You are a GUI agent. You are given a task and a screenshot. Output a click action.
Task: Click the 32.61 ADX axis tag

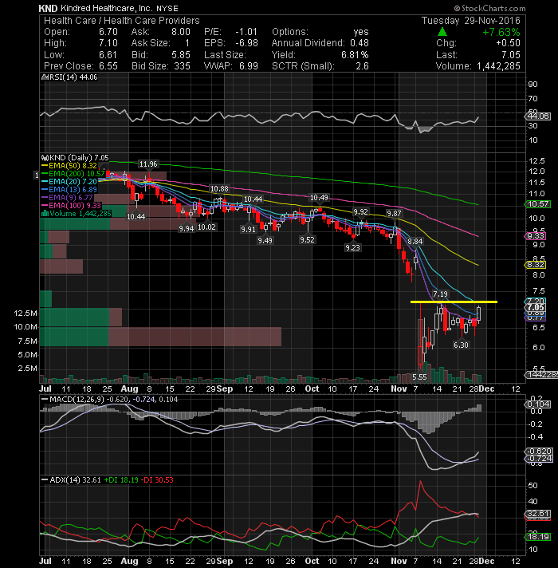[538, 514]
